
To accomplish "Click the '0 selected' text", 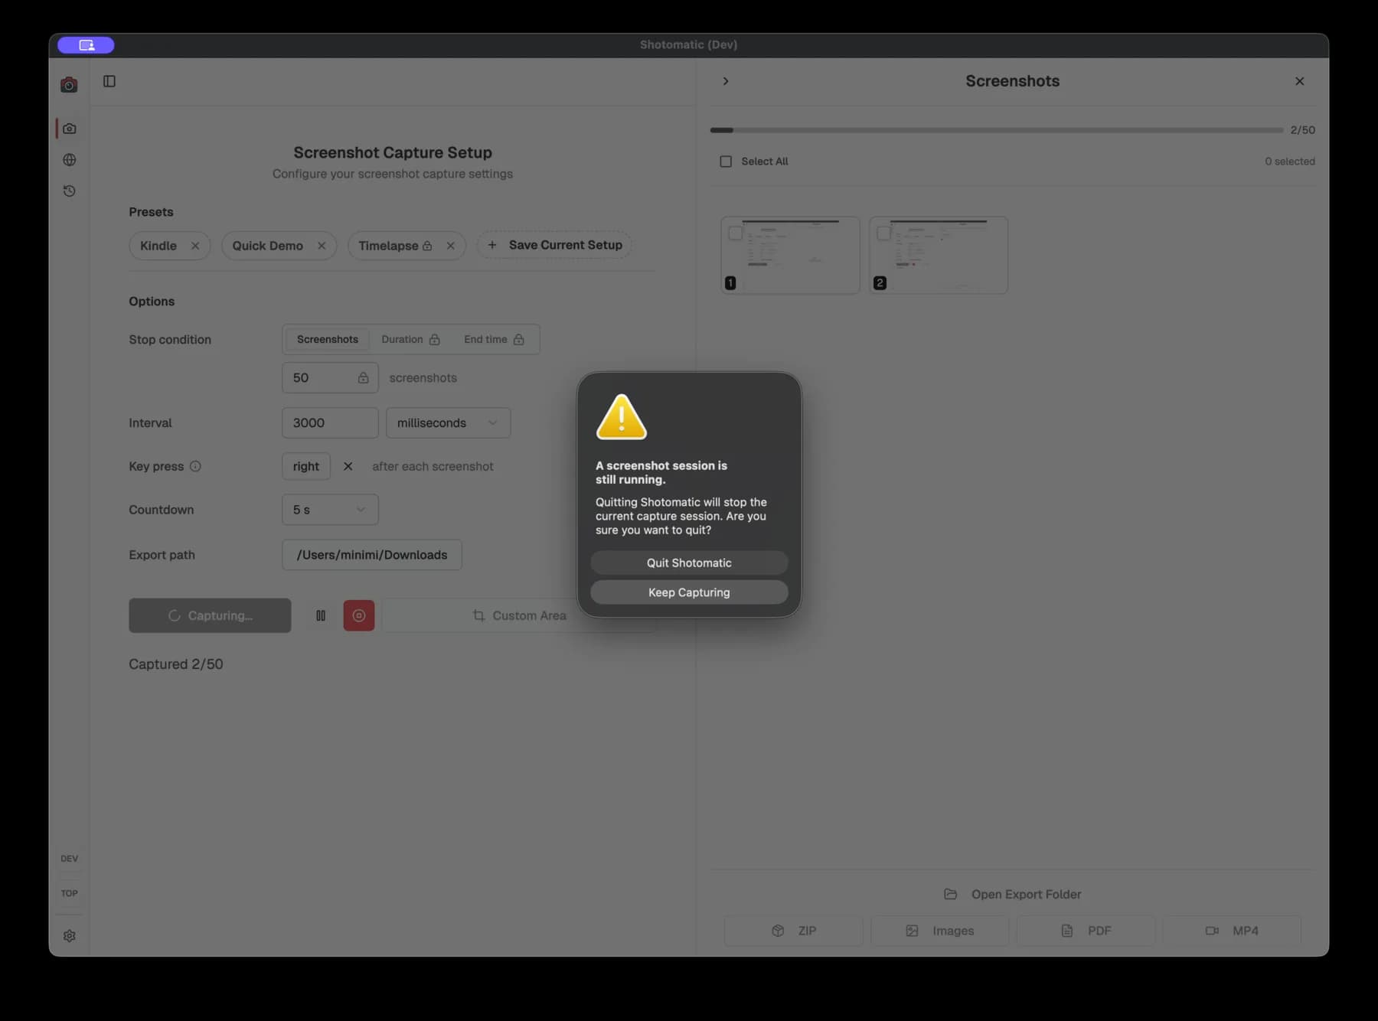I will point(1290,161).
